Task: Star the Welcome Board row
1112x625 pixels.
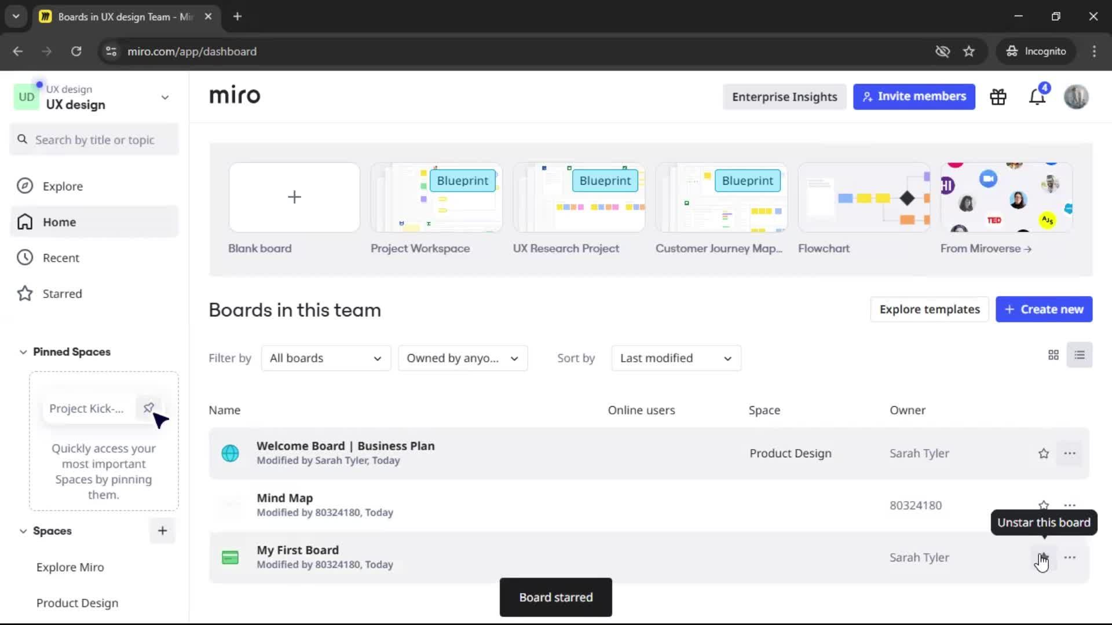Action: tap(1044, 454)
